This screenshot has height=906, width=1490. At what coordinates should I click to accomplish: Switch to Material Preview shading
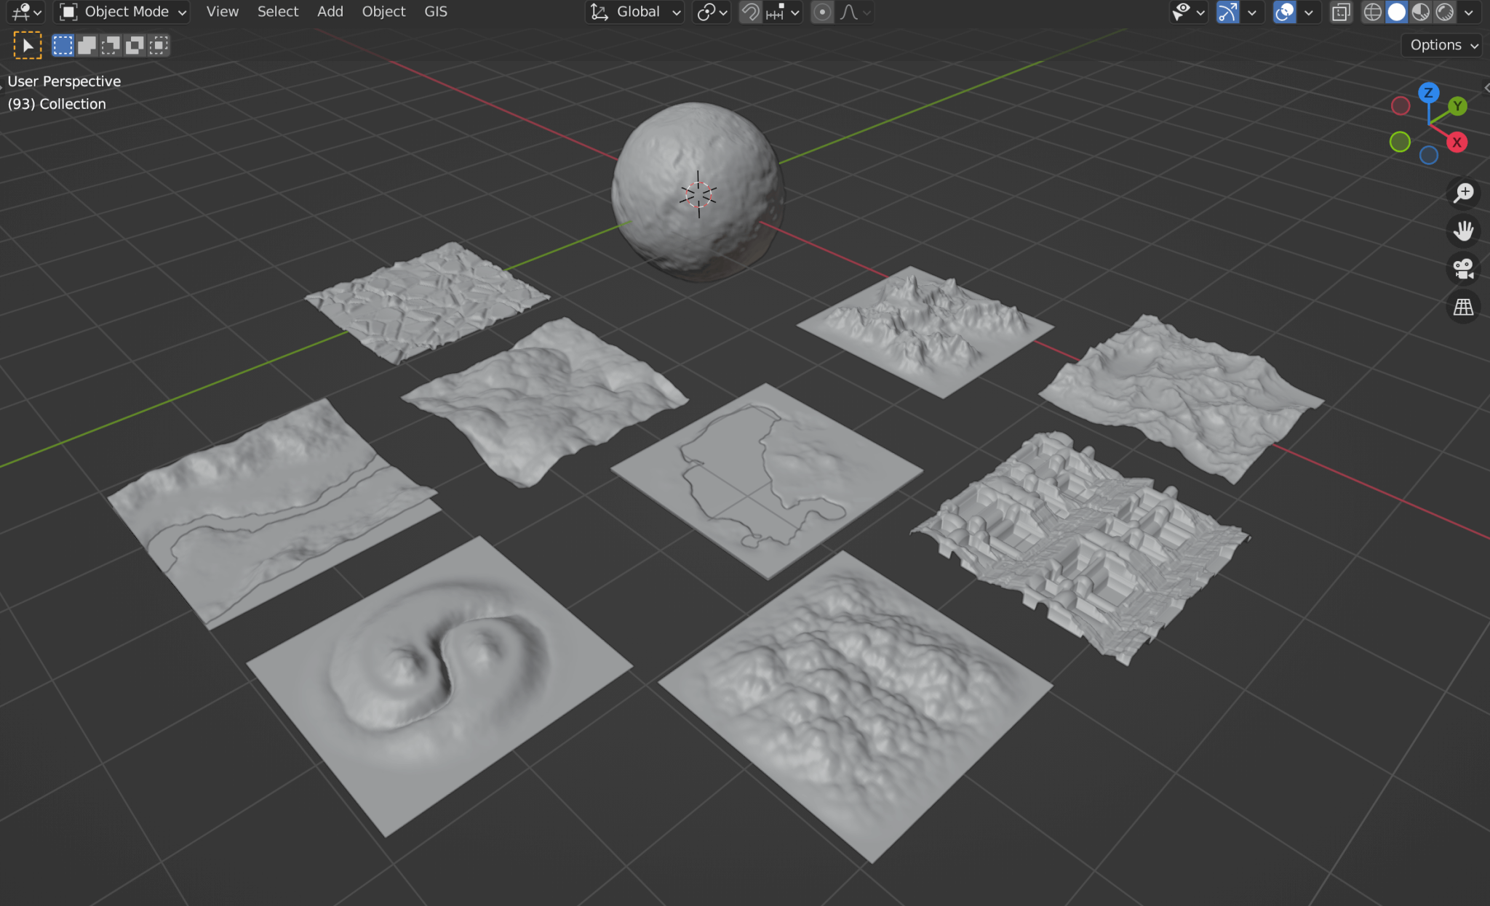pyautogui.click(x=1420, y=12)
